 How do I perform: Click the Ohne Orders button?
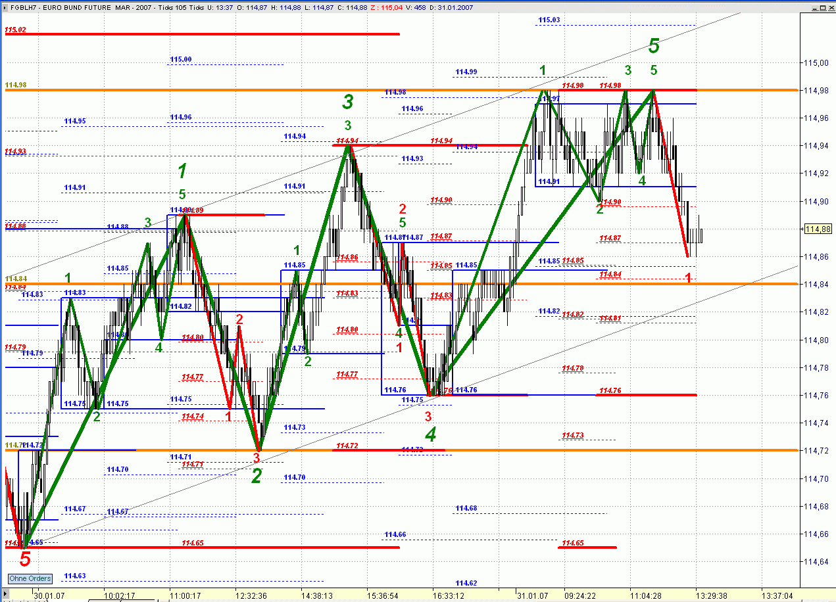pyautogui.click(x=30, y=578)
